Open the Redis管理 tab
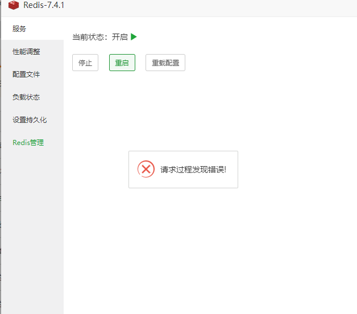This screenshot has width=357, height=314. tap(32, 143)
